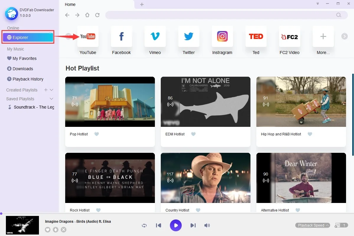
Task: Select the TED source icon
Action: click(x=256, y=36)
